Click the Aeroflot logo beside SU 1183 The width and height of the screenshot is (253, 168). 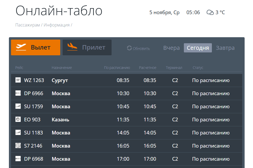pyautogui.click(x=18, y=132)
